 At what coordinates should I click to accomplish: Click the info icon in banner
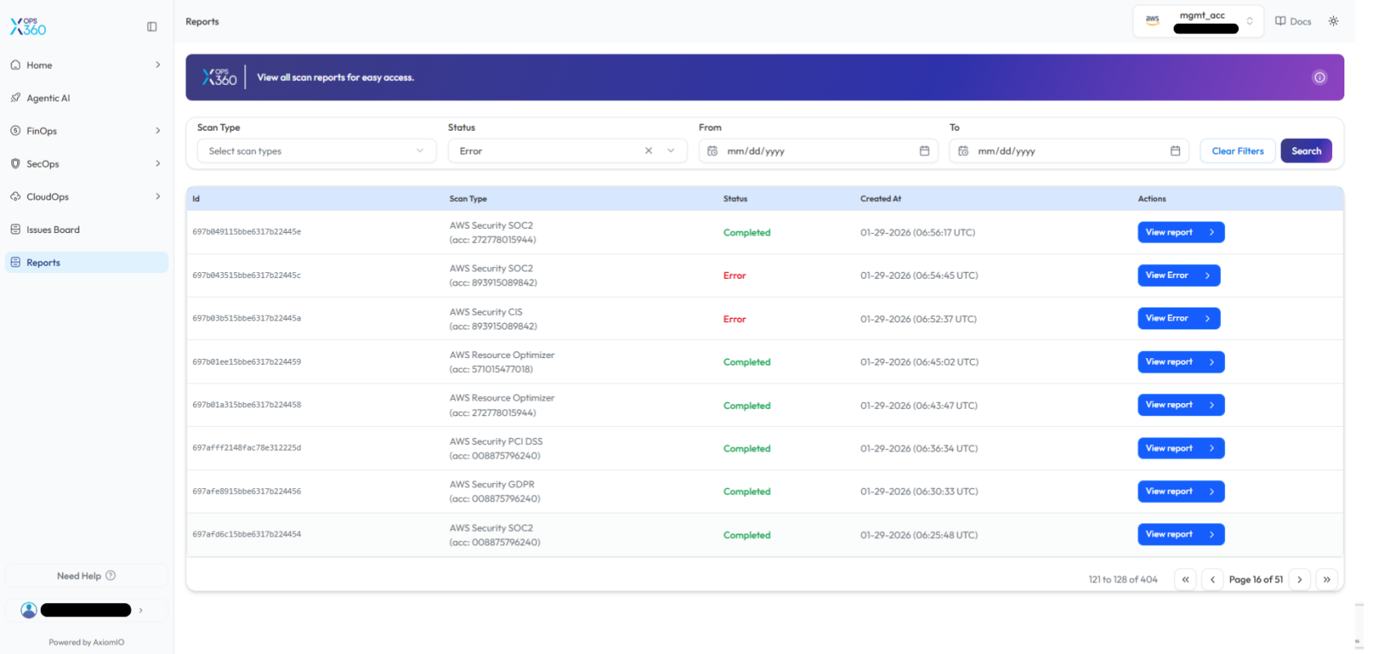coord(1319,78)
